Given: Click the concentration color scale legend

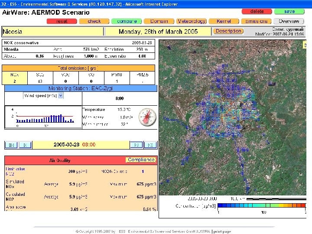Looking at the screenshot, I should [x=262, y=205].
